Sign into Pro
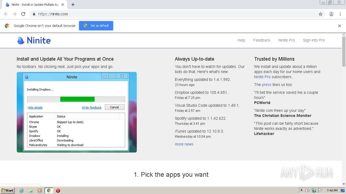Screen dimensions: 346x194 coord(314,40)
